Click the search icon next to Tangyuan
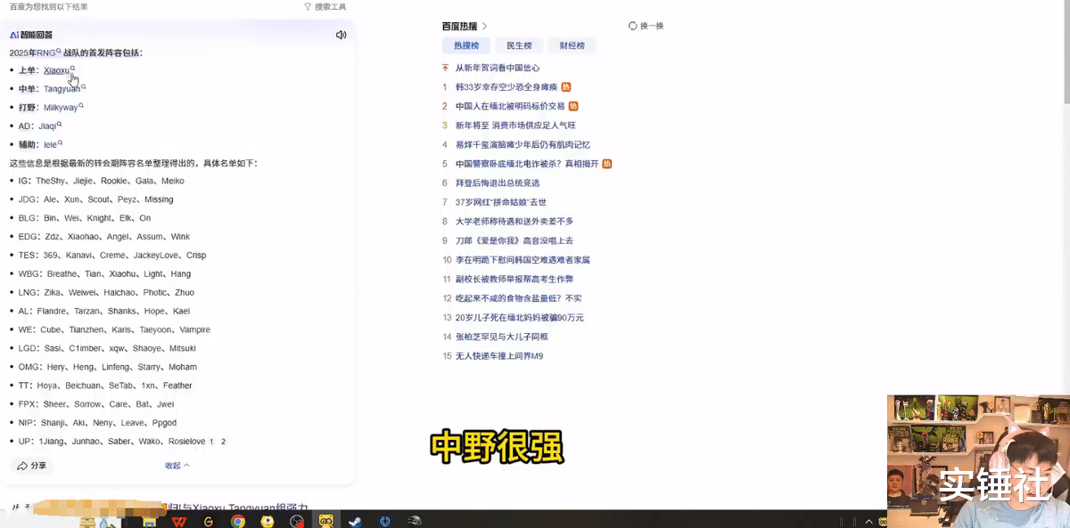This screenshot has height=528, width=1070. point(83,86)
